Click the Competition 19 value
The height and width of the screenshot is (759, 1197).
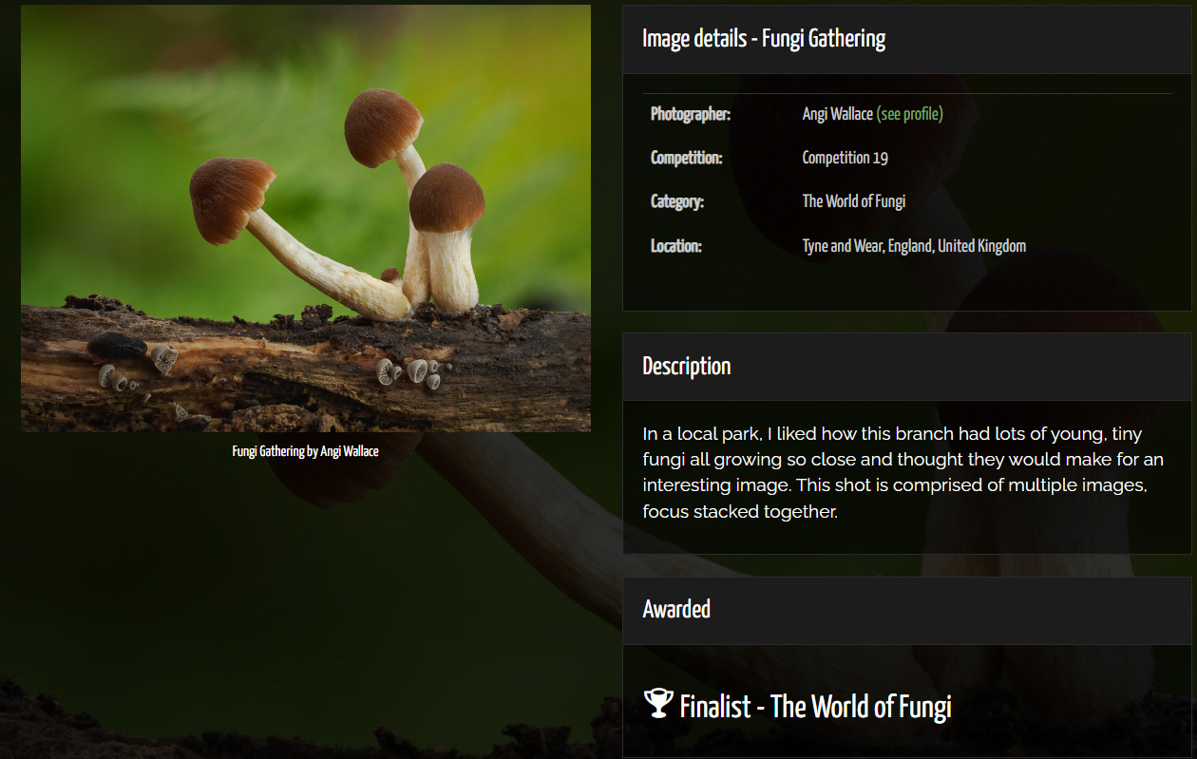[845, 158]
